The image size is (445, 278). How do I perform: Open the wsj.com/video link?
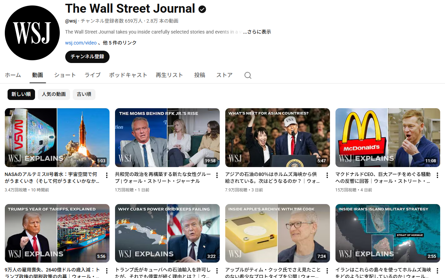coord(81,42)
